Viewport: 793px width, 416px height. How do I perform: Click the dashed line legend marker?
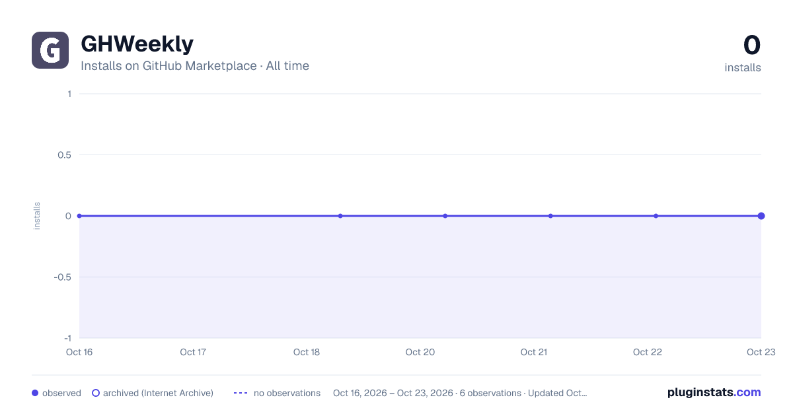click(x=241, y=393)
